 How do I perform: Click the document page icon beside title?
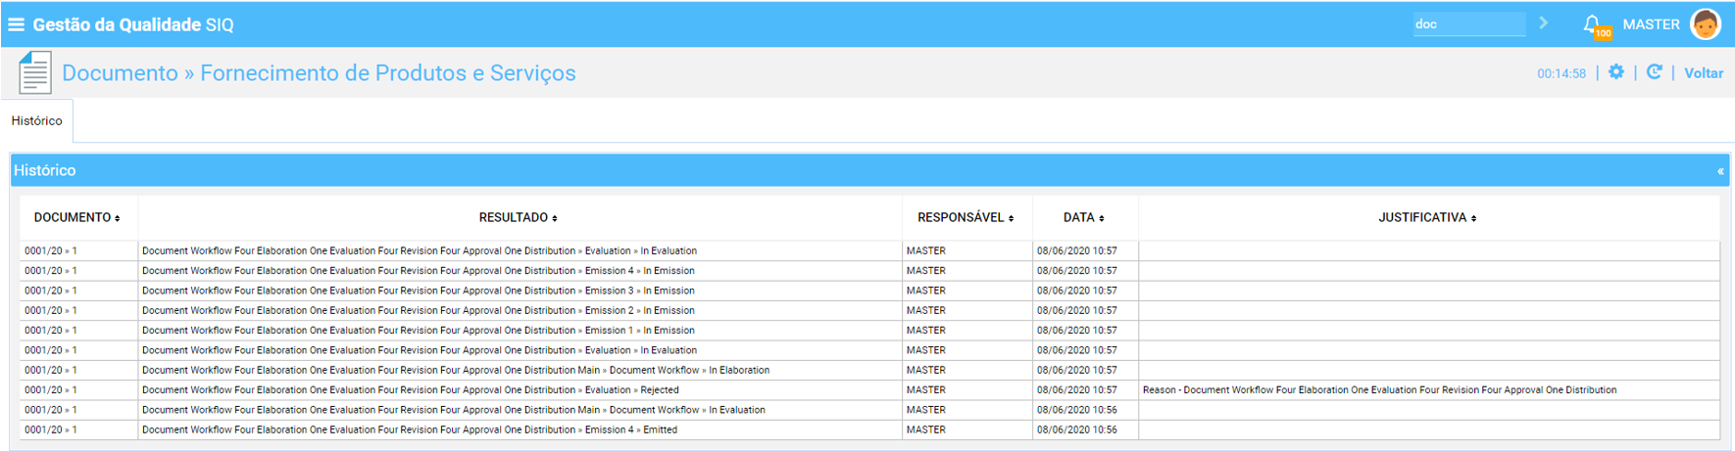point(35,73)
